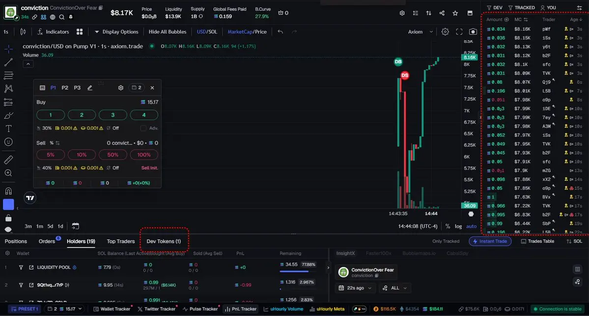Collapse the chart legend chevron
The height and width of the screenshot is (316, 589).
point(28,64)
